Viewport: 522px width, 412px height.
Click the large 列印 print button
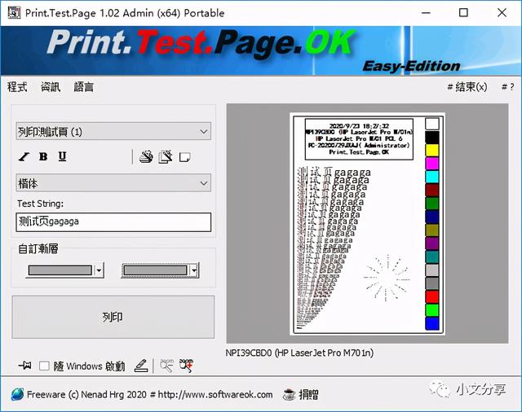click(113, 317)
